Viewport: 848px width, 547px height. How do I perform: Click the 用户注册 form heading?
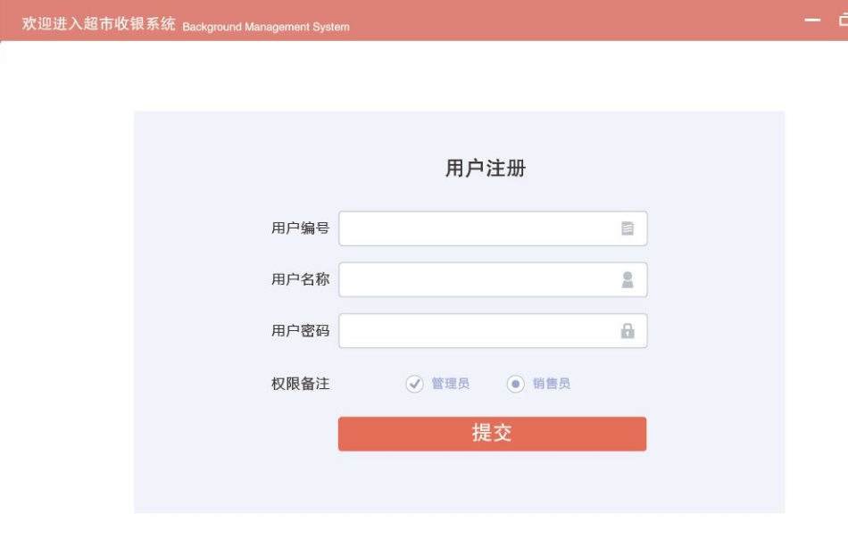(x=486, y=168)
